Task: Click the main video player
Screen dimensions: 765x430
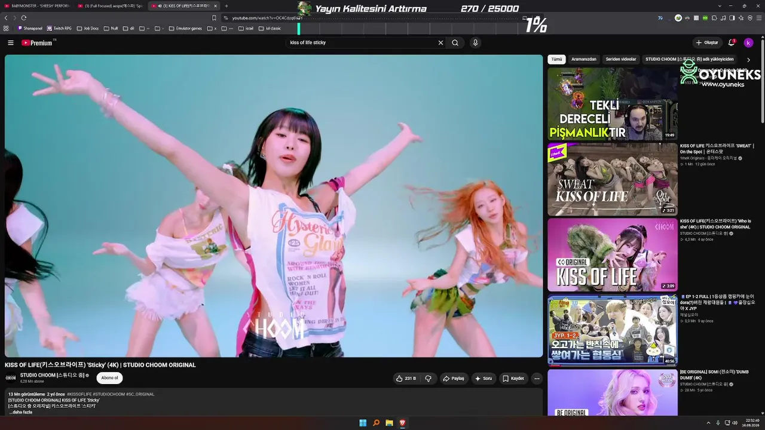Action: click(274, 206)
